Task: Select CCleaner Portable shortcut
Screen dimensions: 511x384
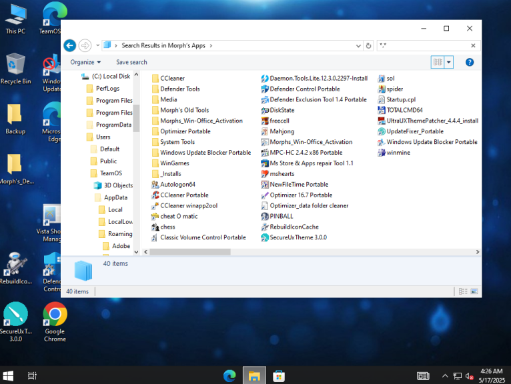Action: [180, 195]
